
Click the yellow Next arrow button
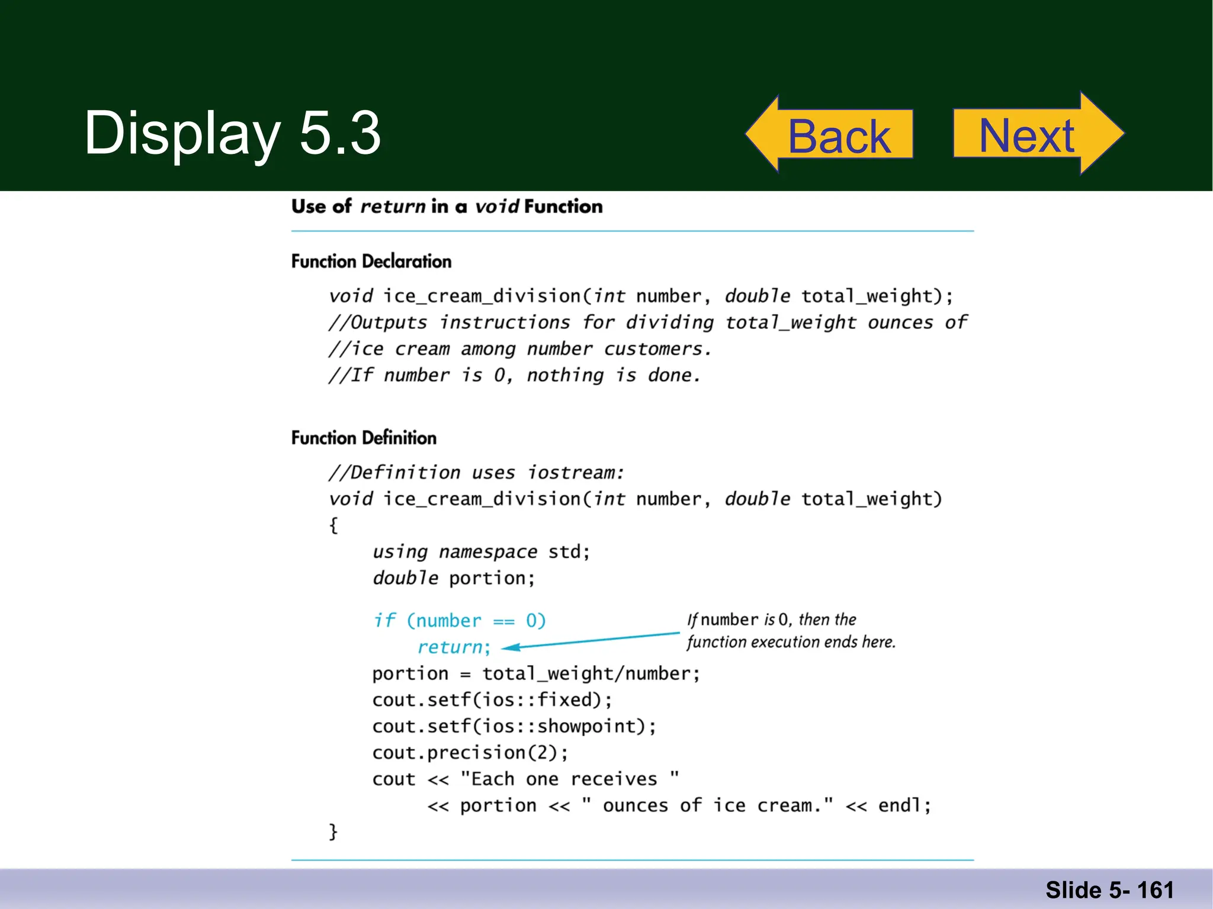pyautogui.click(x=1026, y=135)
